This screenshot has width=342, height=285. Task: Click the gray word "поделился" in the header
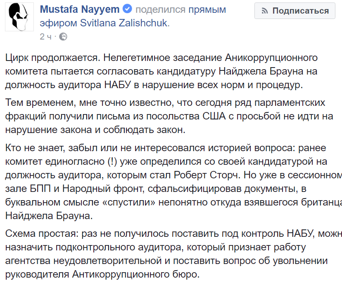point(161,9)
